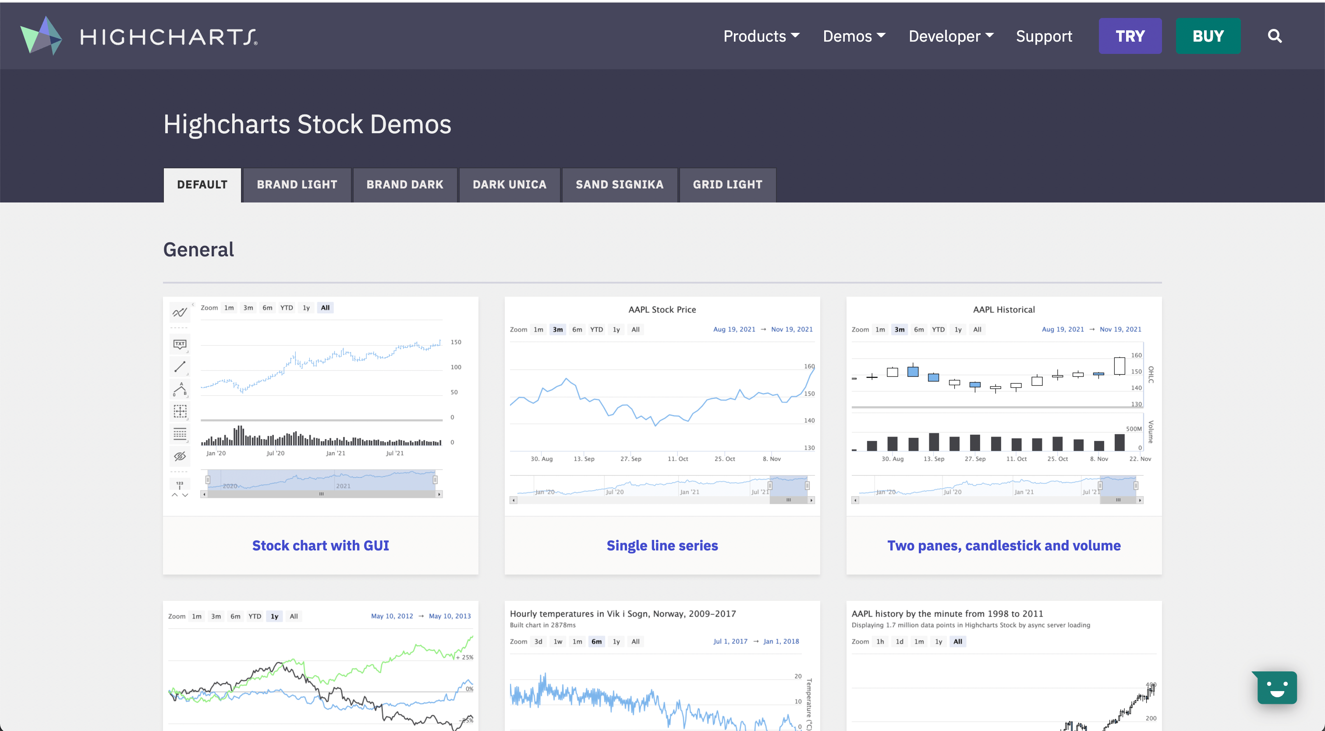Click the green BUY button

(x=1208, y=36)
